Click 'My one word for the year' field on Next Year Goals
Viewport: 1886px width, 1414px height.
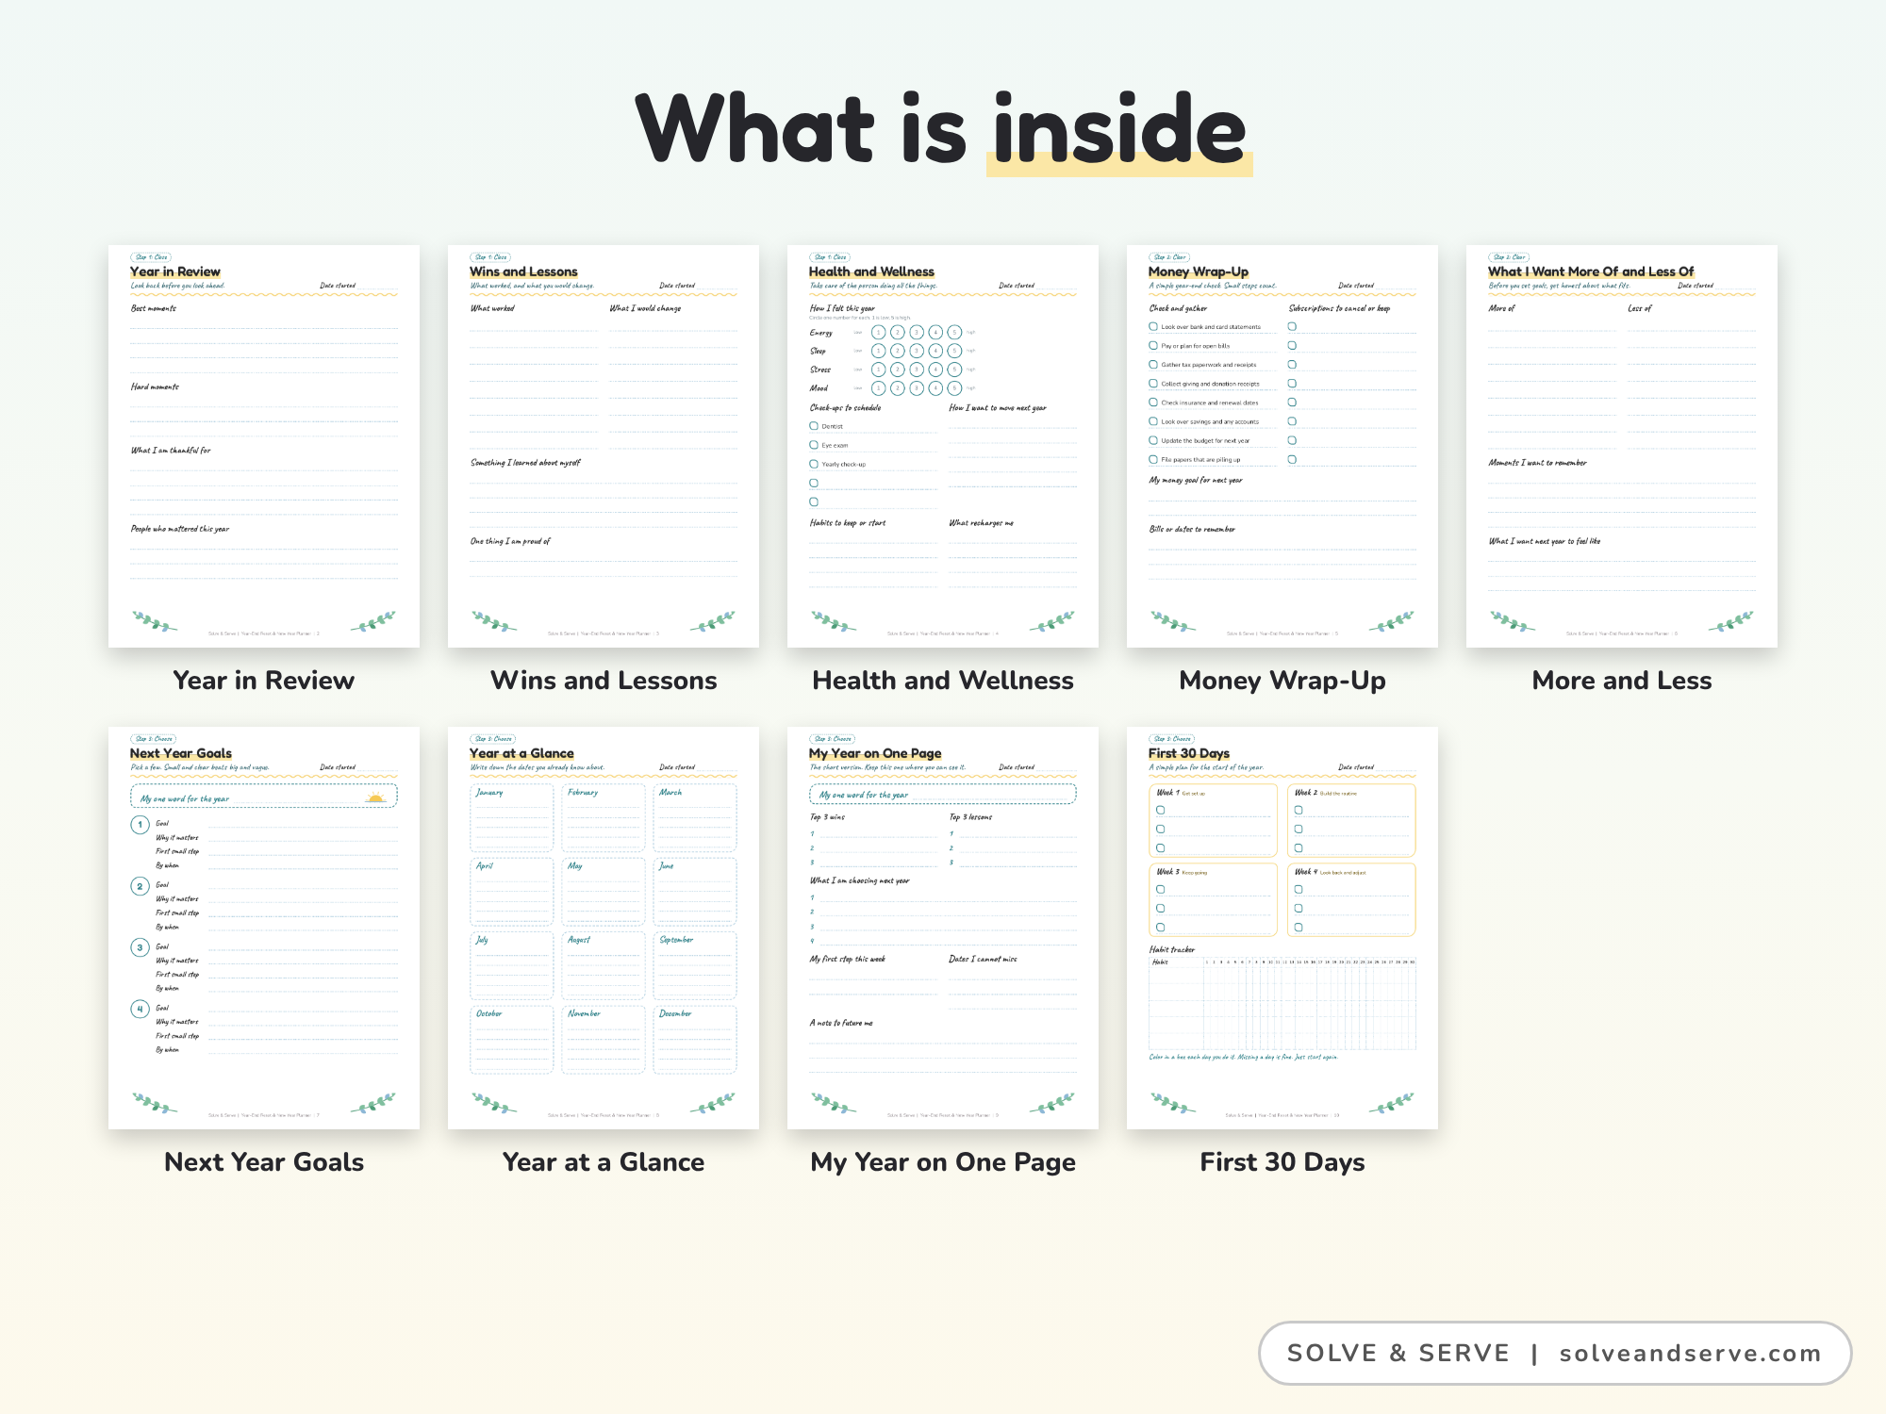tap(264, 797)
